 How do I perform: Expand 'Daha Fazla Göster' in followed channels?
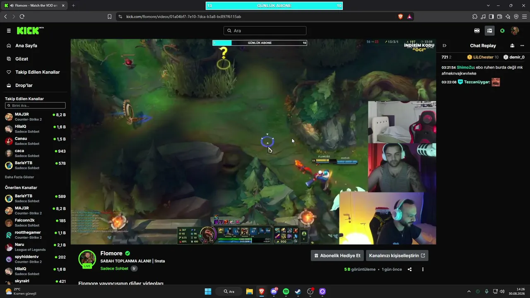point(19,177)
